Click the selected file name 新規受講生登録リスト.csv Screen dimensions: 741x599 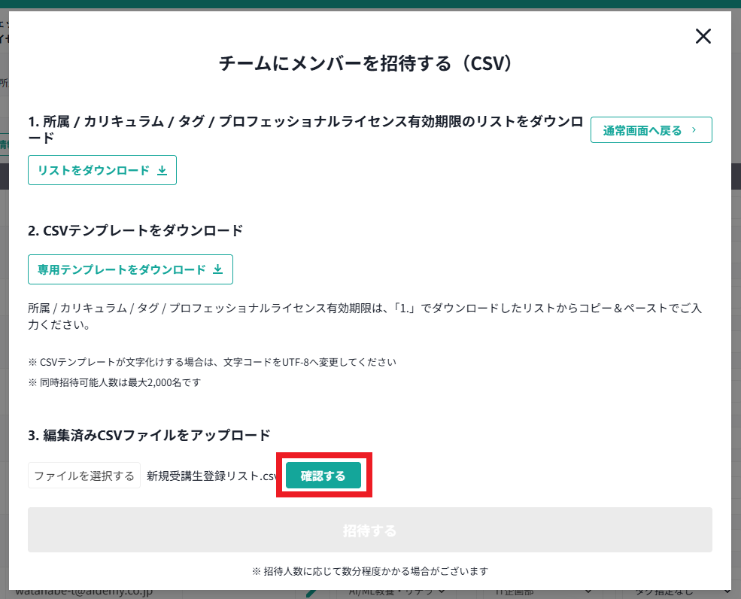point(212,476)
